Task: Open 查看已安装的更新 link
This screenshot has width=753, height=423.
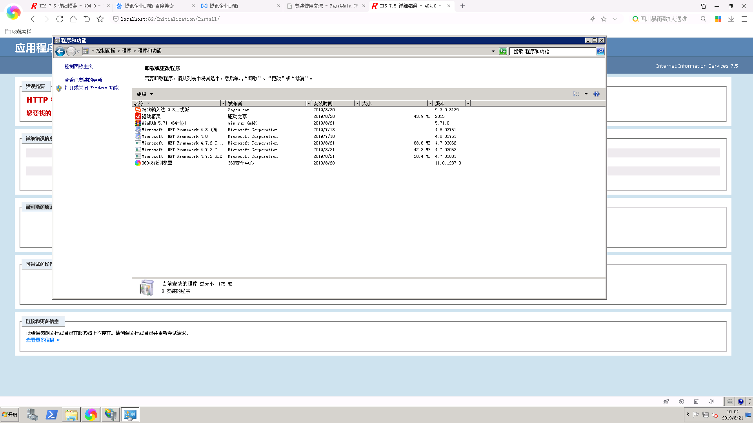Action: coord(83,80)
